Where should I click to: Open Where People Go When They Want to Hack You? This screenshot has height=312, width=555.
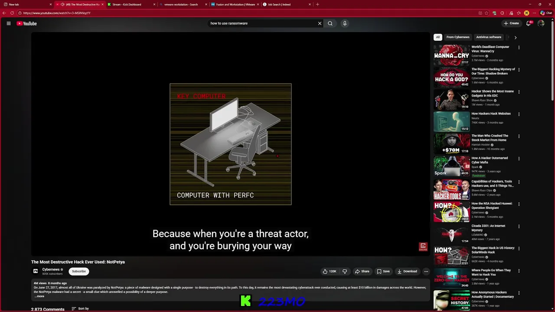pos(491,273)
